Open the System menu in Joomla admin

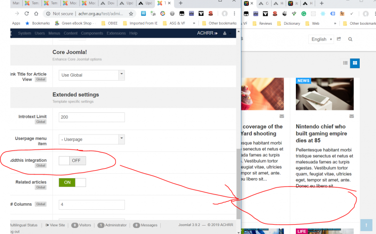24,33
